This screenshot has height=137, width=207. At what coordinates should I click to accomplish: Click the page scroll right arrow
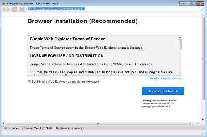[198, 124]
